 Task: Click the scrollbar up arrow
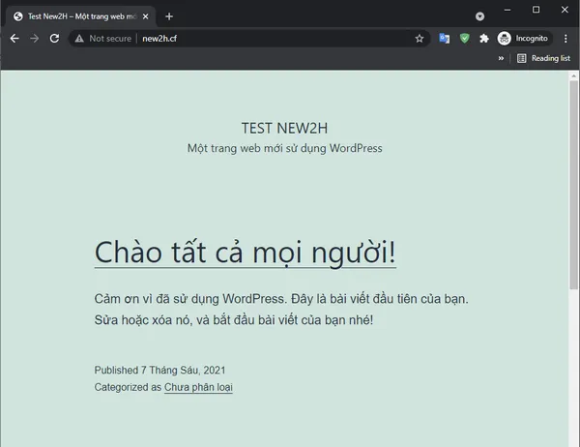573,75
